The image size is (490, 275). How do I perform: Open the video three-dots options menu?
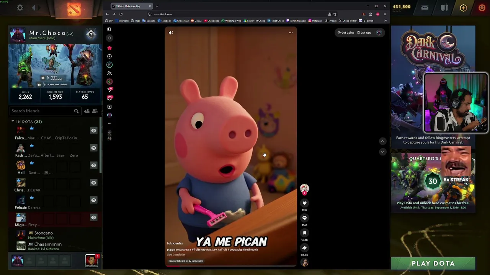coord(291,32)
